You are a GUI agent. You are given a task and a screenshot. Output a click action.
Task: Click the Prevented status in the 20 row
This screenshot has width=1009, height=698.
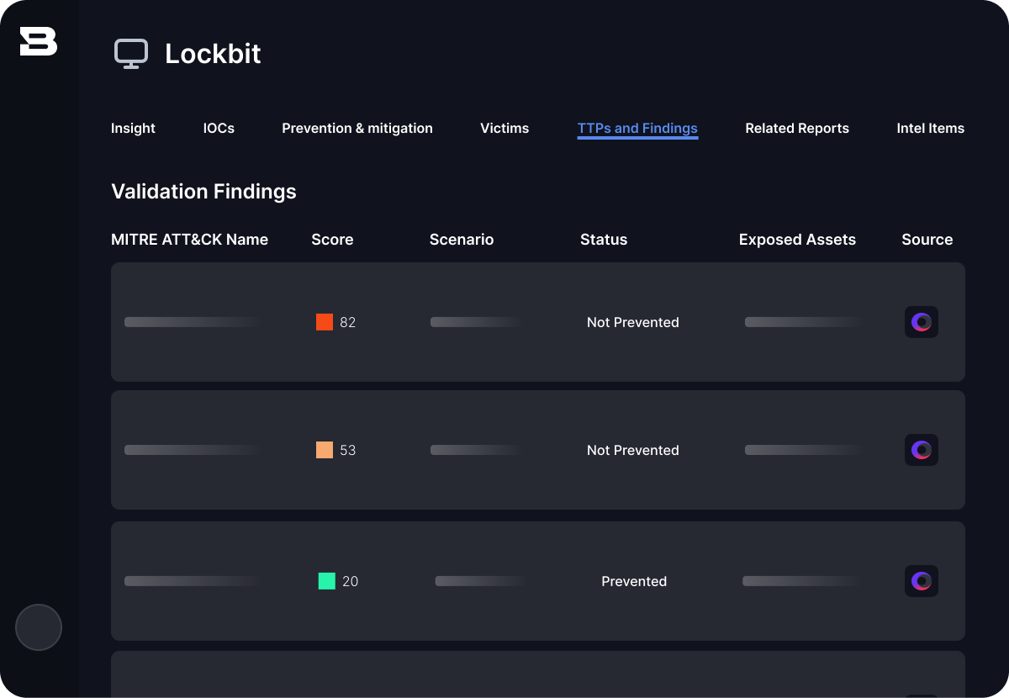[x=634, y=581]
